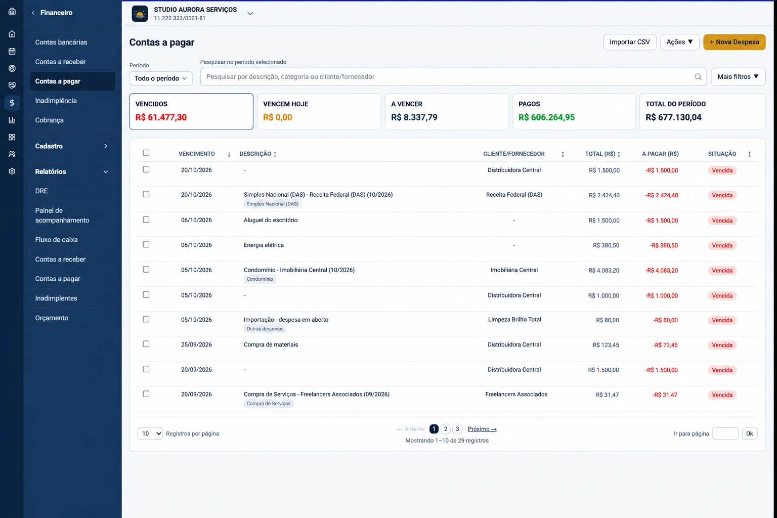Open the calendar icon in sidebar

(x=12, y=51)
